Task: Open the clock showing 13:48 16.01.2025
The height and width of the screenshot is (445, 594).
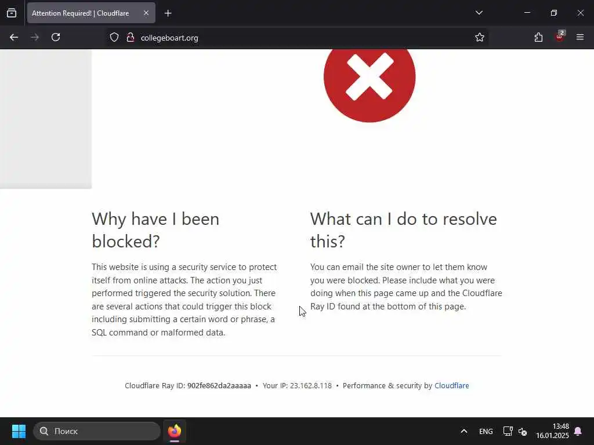Action: [552, 431]
